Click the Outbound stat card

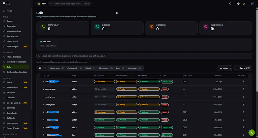pos(171,28)
